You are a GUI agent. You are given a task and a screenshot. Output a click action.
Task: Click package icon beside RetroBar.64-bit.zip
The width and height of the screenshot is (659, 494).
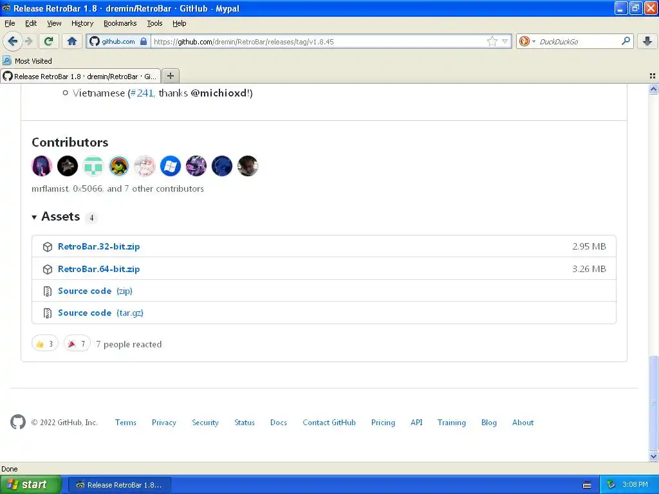point(48,270)
